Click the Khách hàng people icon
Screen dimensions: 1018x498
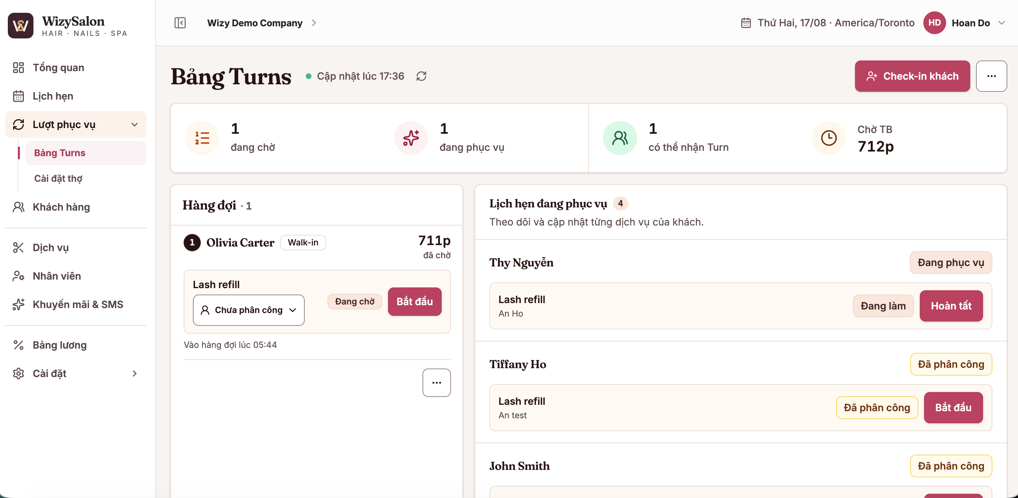tap(19, 207)
